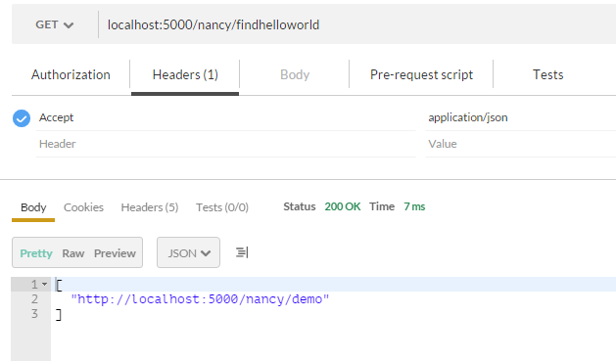Click the 200 OK status text
This screenshot has height=361, width=616.
click(x=343, y=206)
